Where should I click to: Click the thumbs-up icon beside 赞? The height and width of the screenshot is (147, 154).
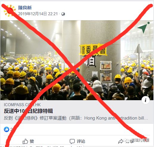tap(25, 141)
